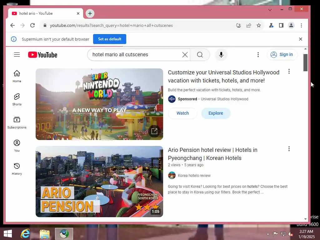
Task: Toggle the browser side panel icon
Action: tap(281, 25)
